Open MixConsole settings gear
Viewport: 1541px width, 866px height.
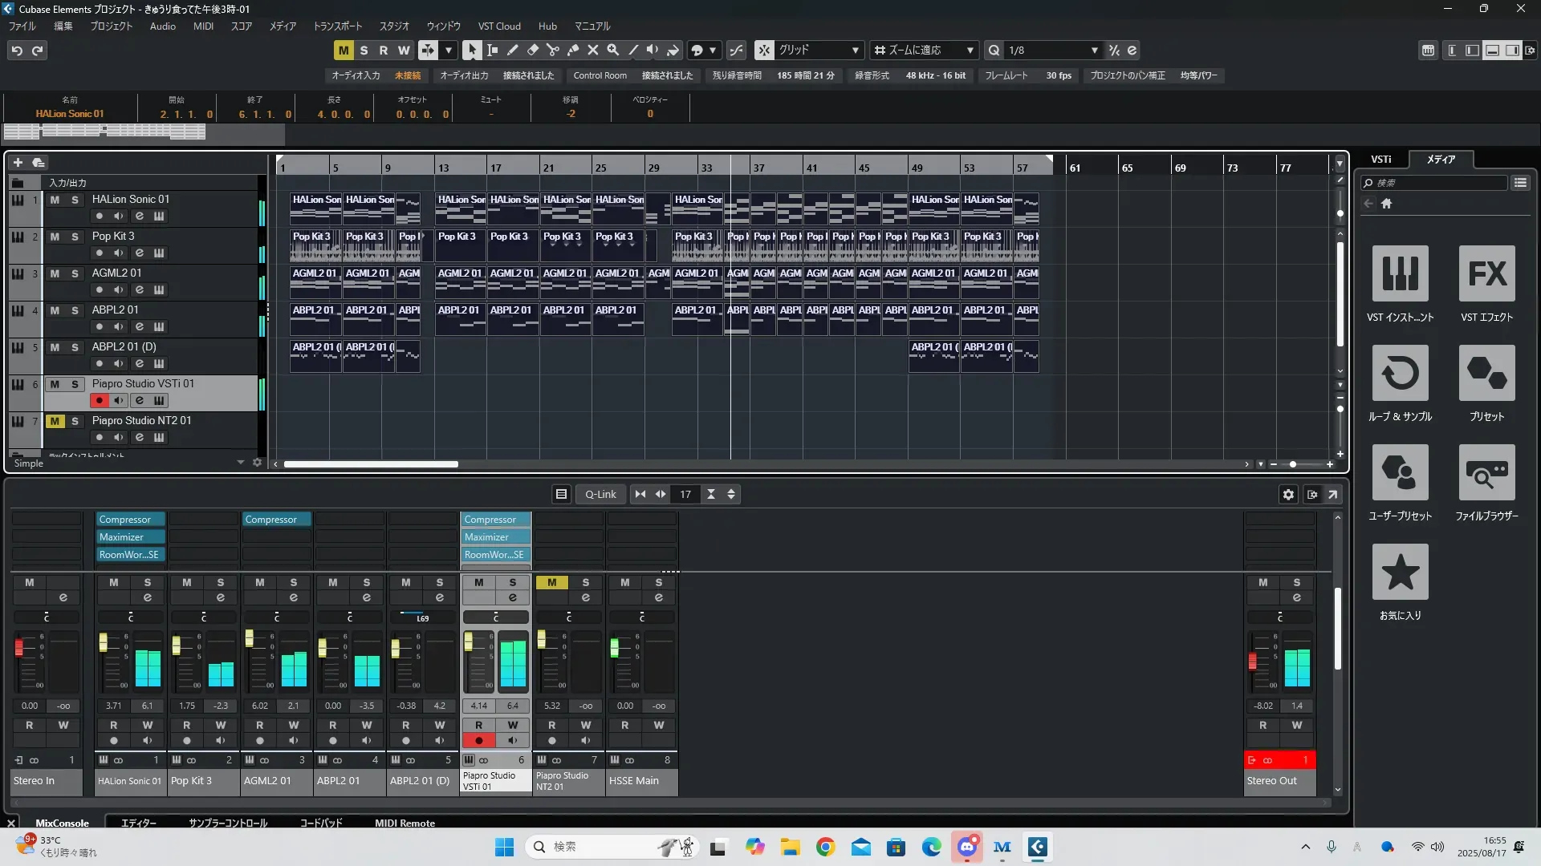pyautogui.click(x=1288, y=495)
